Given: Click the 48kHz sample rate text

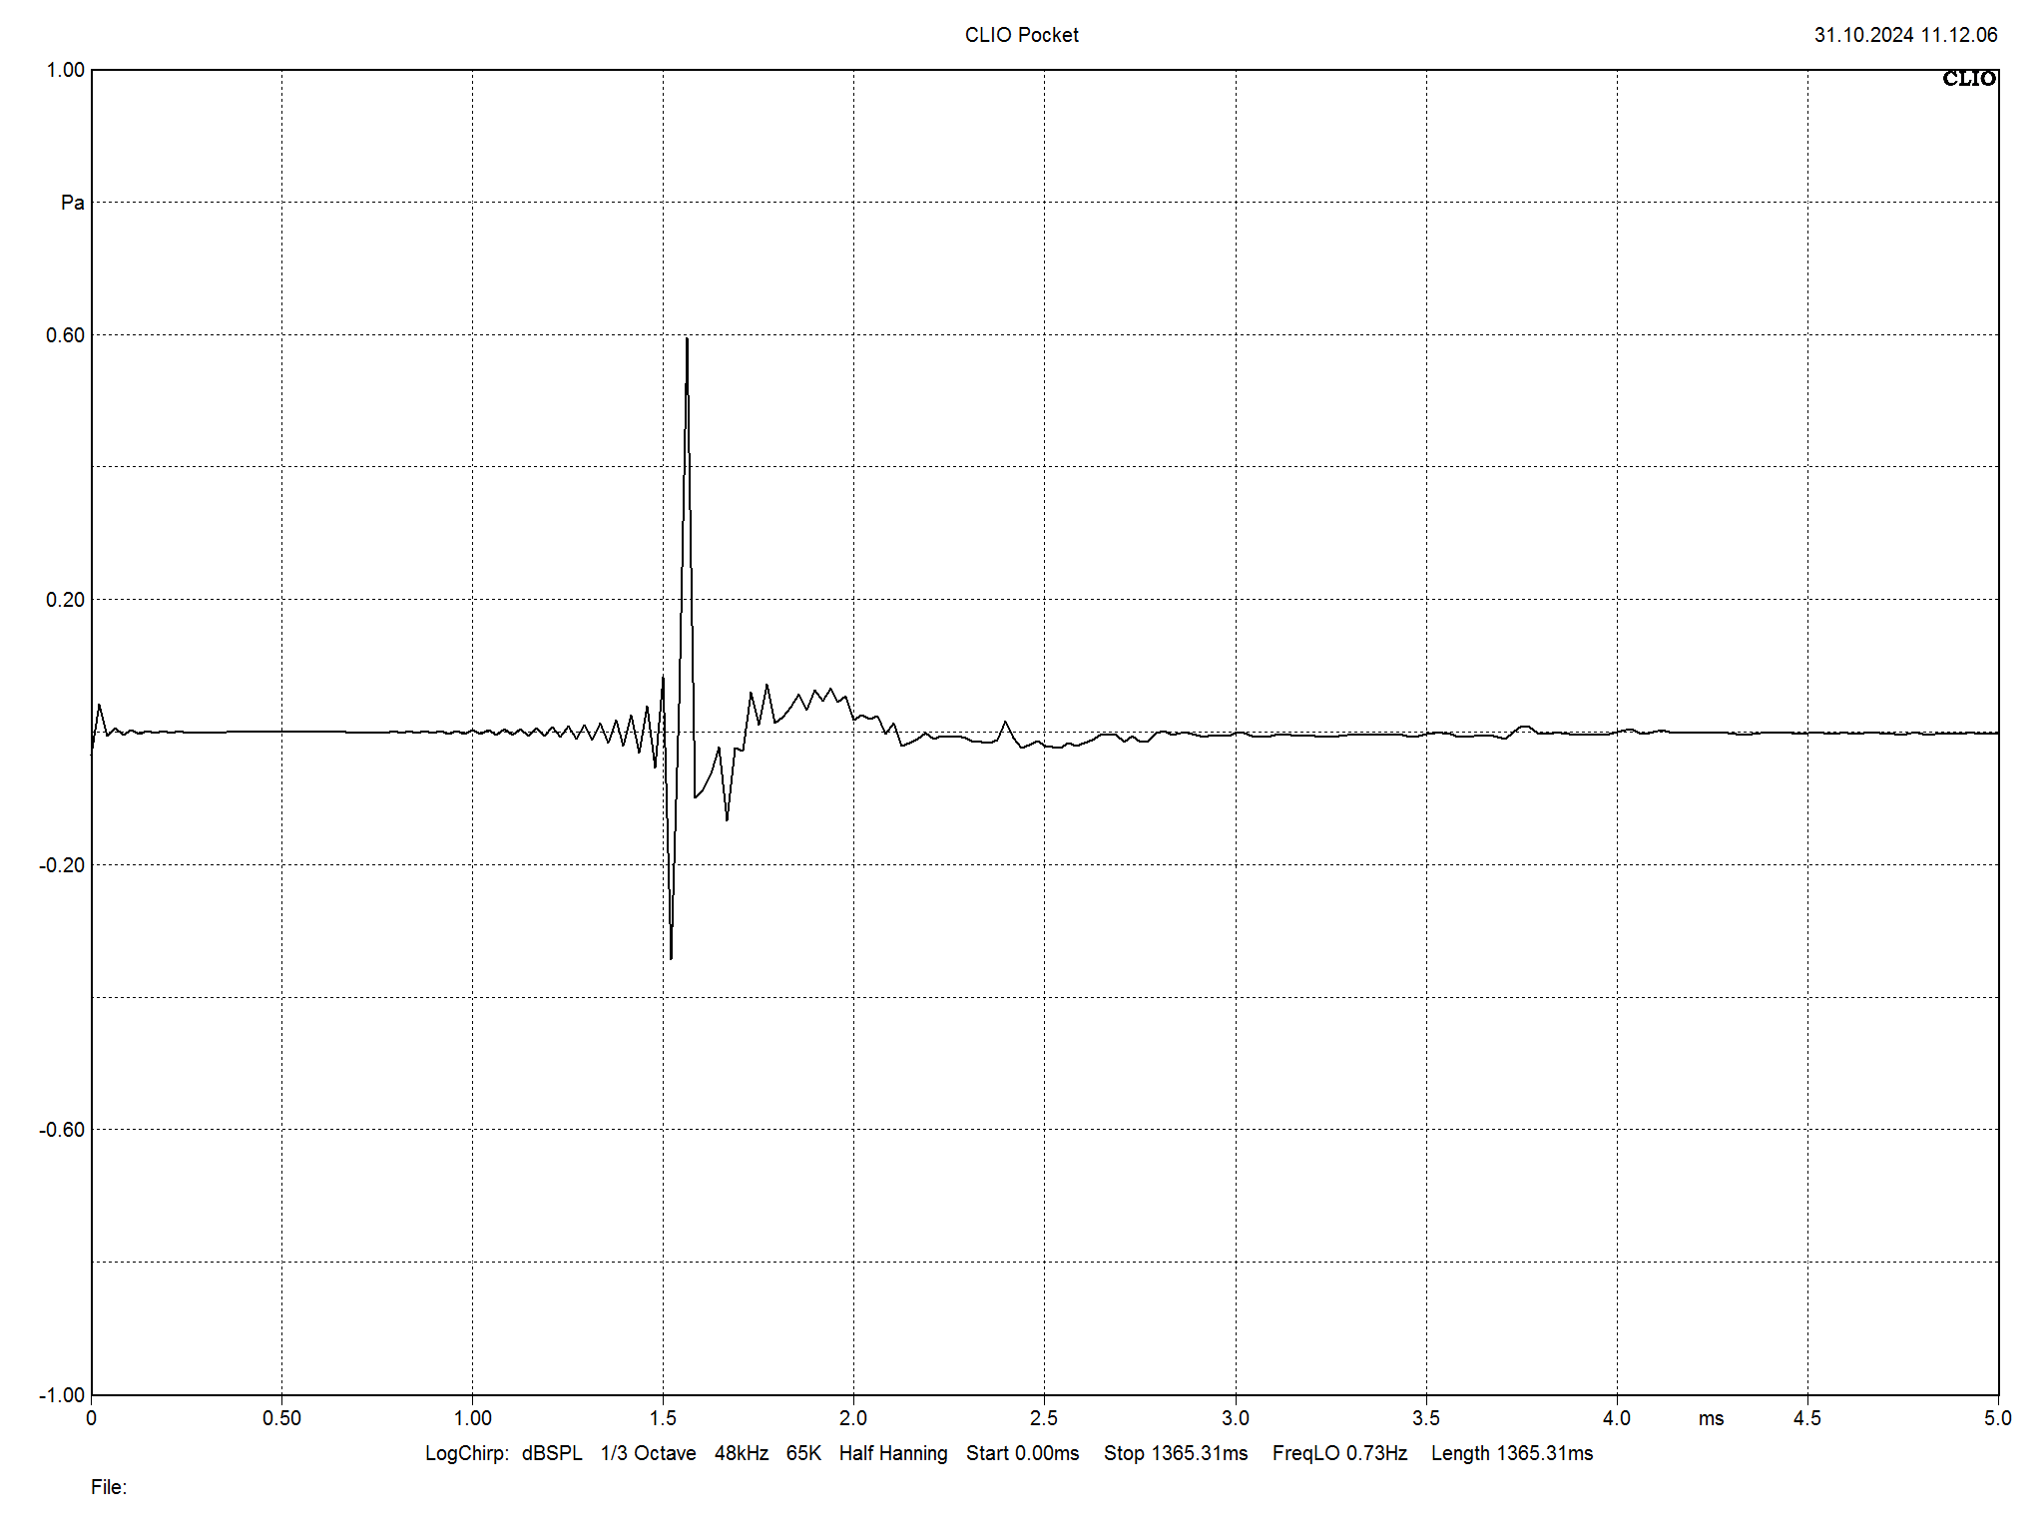Looking at the screenshot, I should pyautogui.click(x=742, y=1453).
